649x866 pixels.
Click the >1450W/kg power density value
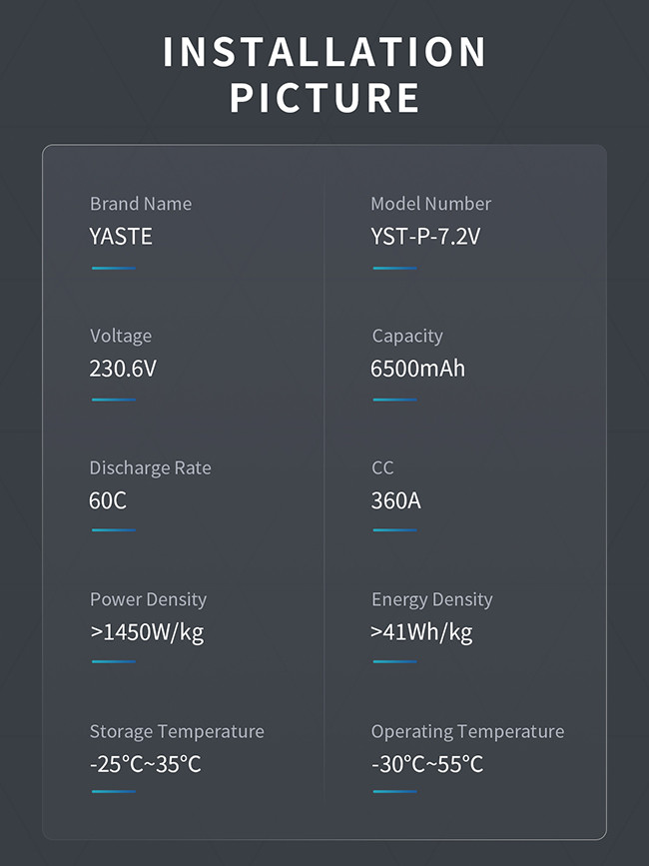point(147,633)
